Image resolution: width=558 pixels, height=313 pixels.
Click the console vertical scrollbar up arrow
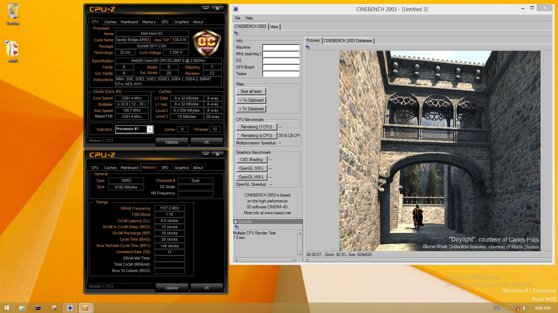[300, 233]
